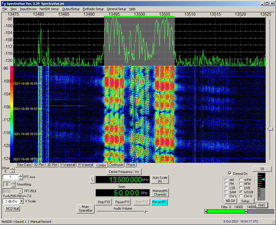Open the FFT/BLK size dropdown
The width and height of the screenshot is (276, 225).
[x=20, y=191]
